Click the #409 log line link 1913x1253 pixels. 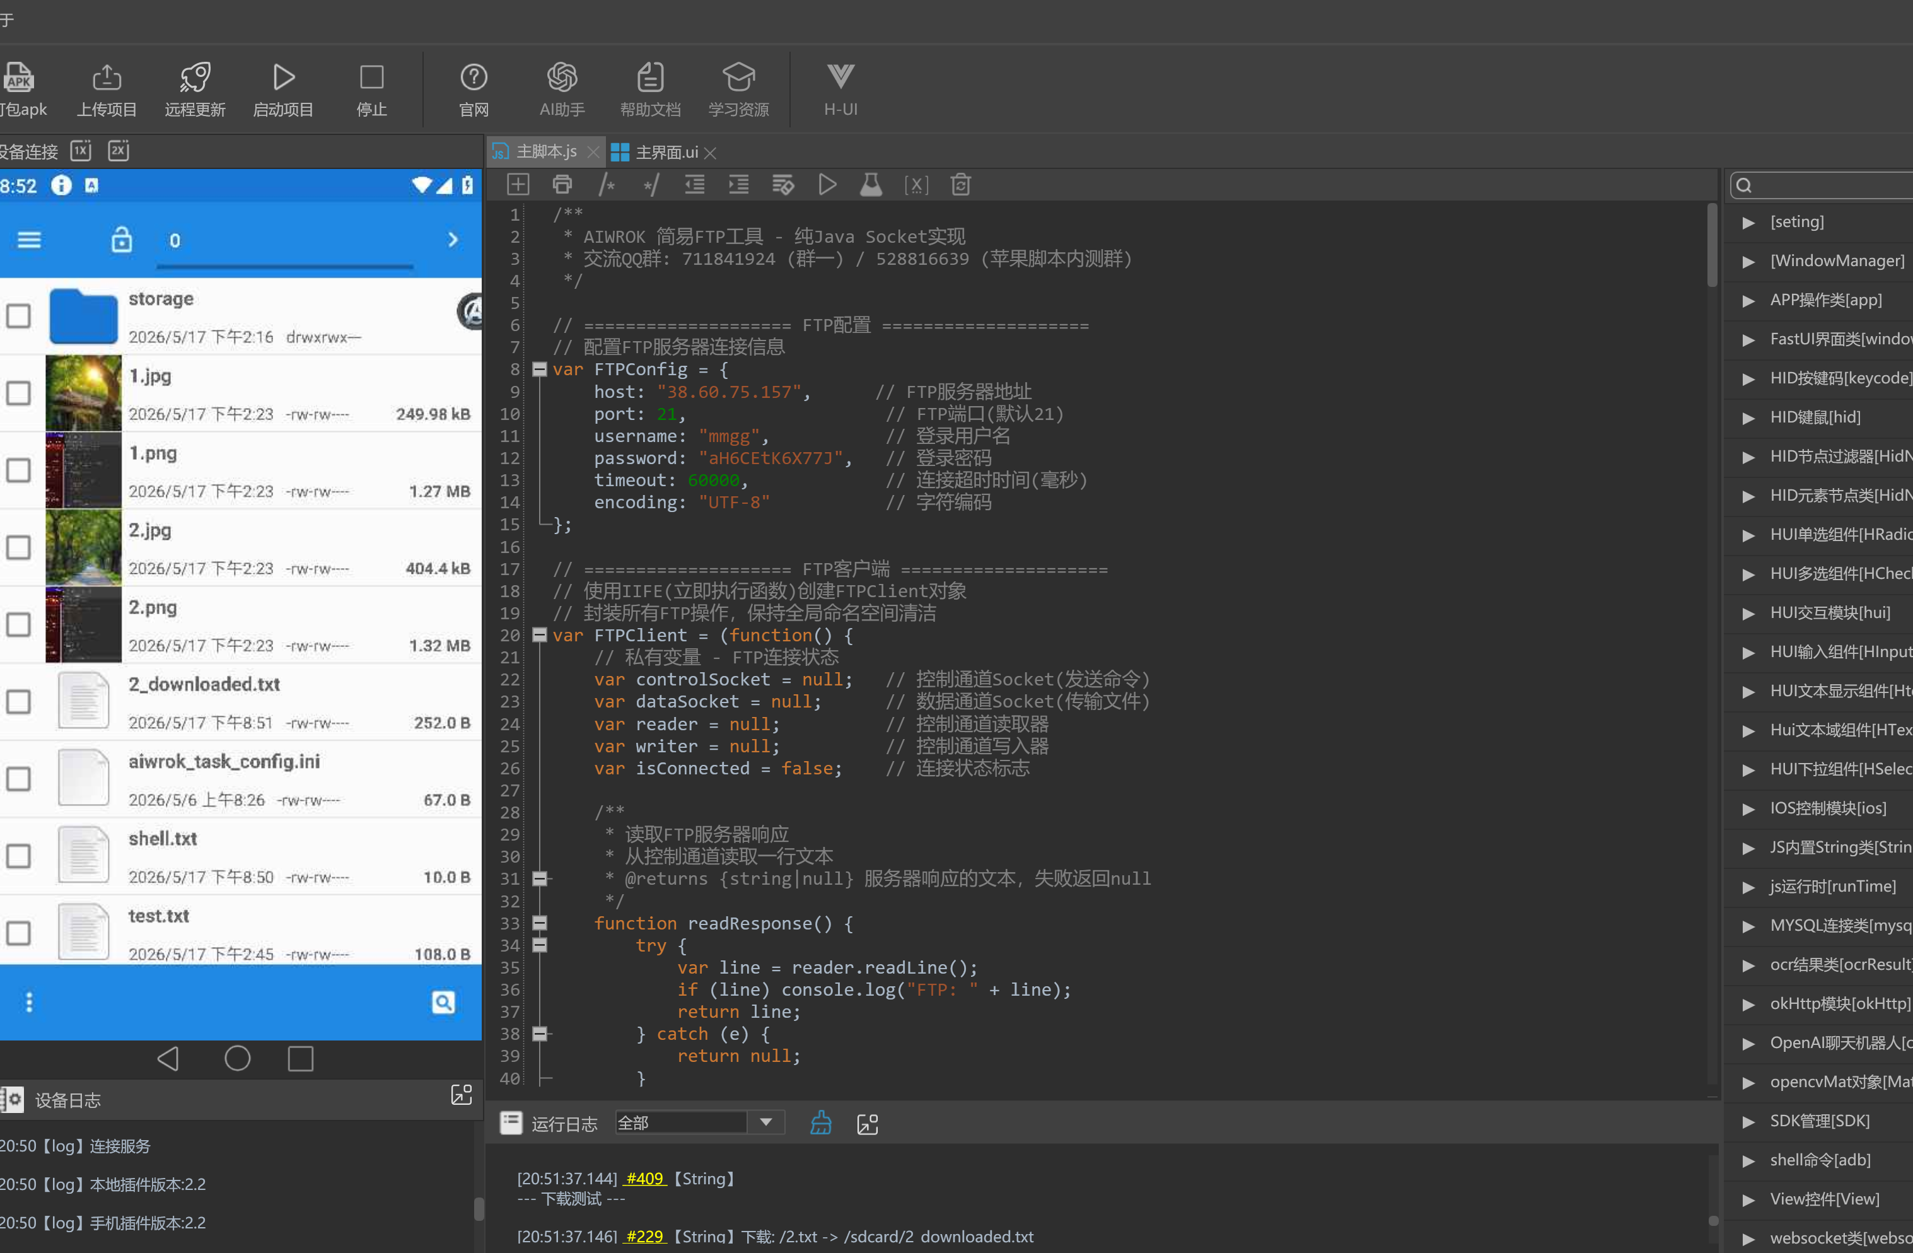click(x=644, y=1178)
